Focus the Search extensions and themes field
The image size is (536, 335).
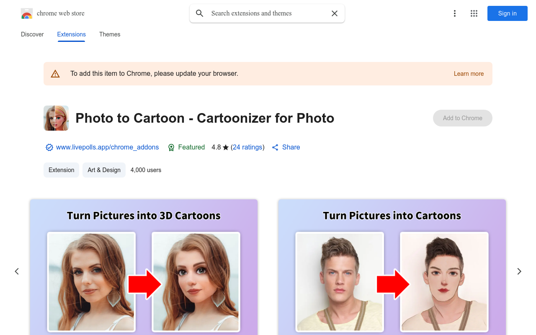click(267, 13)
